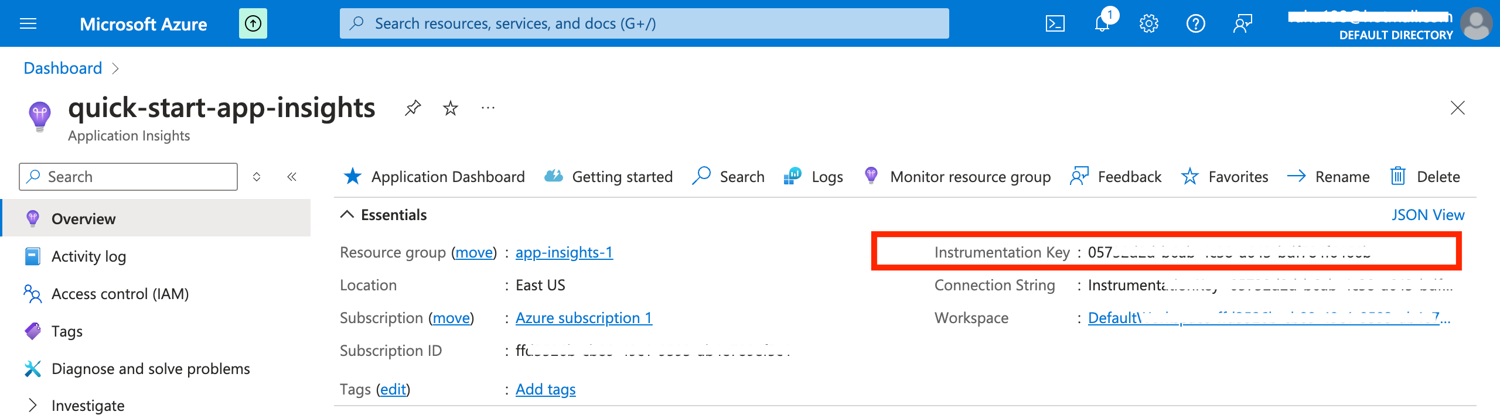Open Cloud Shell from top bar

coord(1055,23)
